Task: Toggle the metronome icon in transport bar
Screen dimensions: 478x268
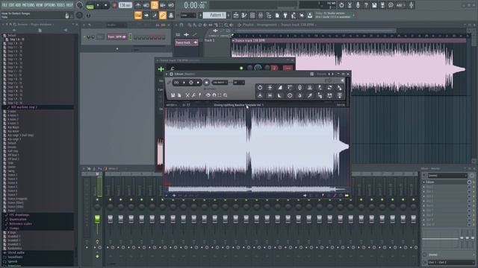Action: (x=137, y=5)
